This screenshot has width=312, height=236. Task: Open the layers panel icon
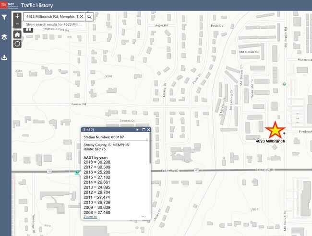pyautogui.click(x=4, y=37)
